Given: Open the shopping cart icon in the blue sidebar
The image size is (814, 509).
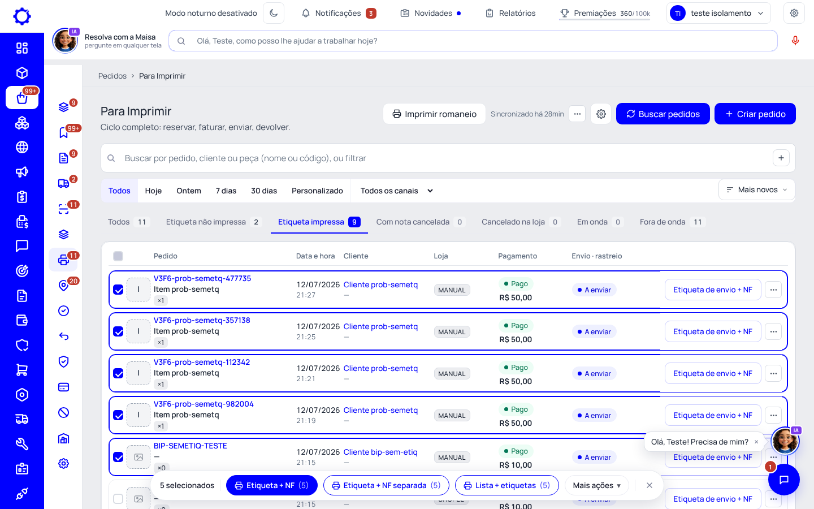Looking at the screenshot, I should (x=22, y=370).
